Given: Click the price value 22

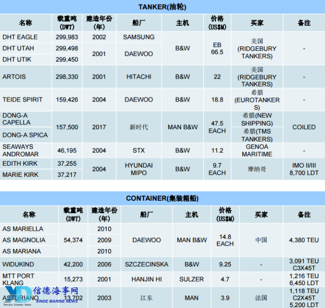Looking at the screenshot, I should (x=217, y=77).
